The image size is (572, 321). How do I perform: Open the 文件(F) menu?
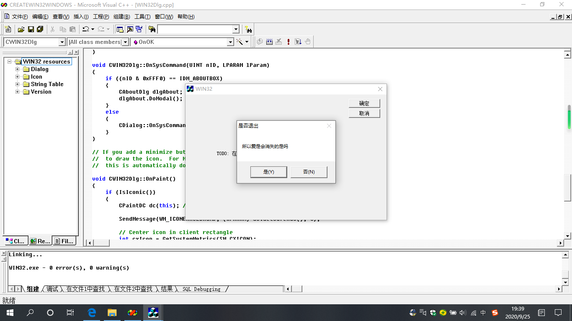point(20,17)
